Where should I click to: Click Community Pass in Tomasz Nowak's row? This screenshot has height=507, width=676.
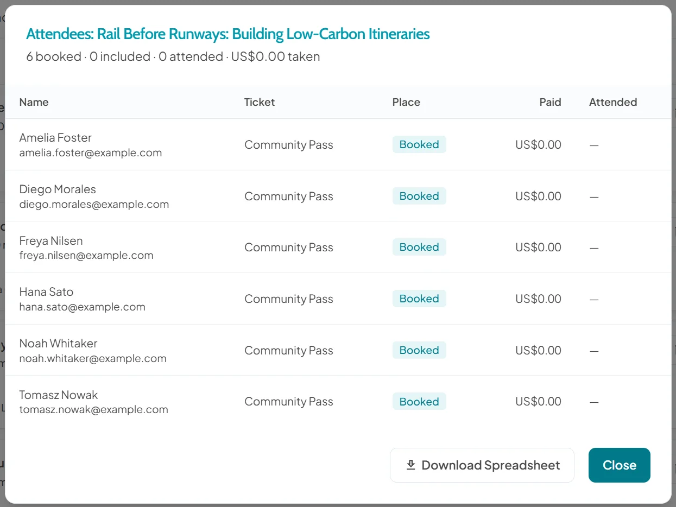pyautogui.click(x=289, y=402)
